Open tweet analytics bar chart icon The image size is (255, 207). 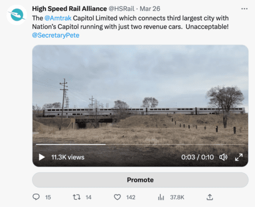click(161, 197)
